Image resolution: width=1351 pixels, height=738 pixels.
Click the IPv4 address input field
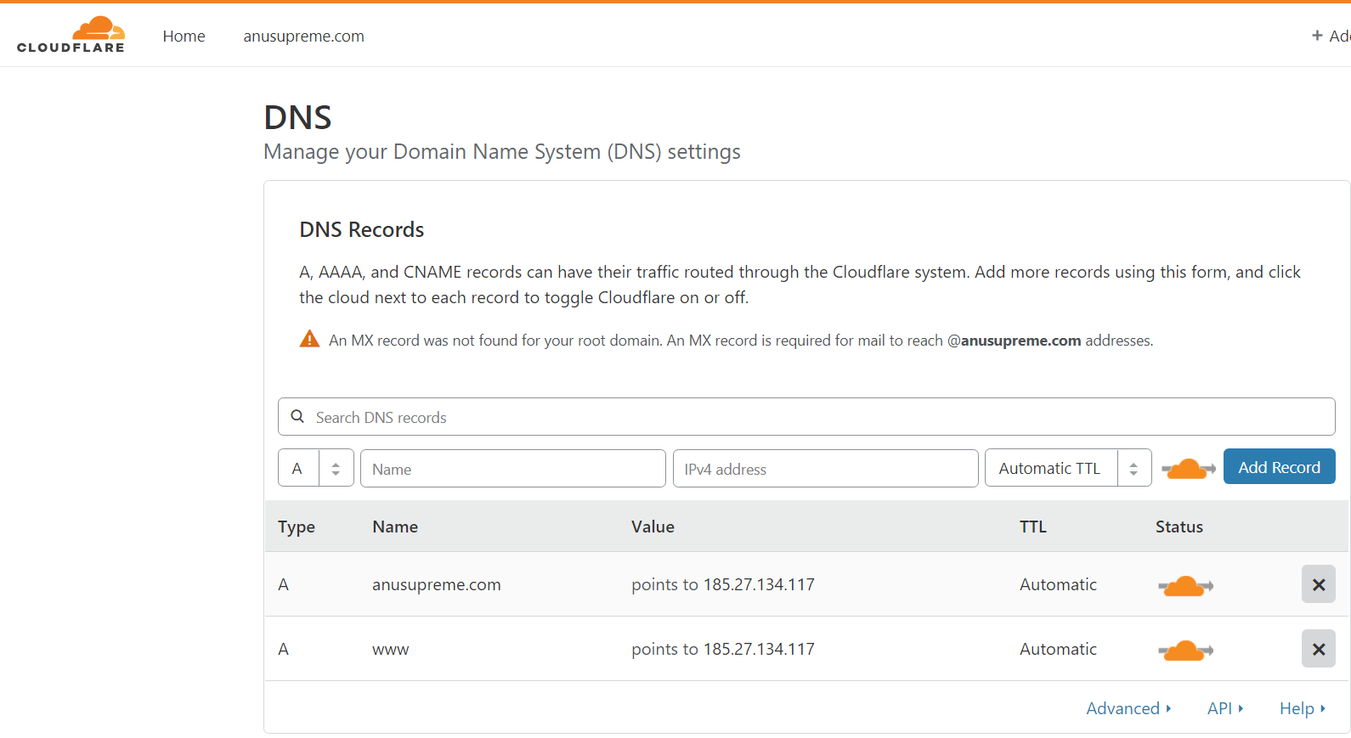[825, 469]
